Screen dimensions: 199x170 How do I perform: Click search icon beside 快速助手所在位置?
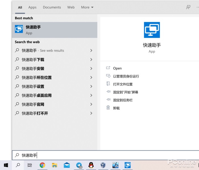[17, 77]
